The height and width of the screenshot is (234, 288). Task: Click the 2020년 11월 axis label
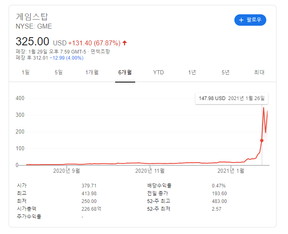click(150, 171)
